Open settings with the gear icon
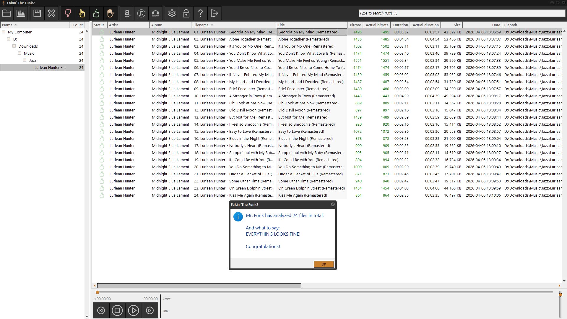 pos(172,13)
